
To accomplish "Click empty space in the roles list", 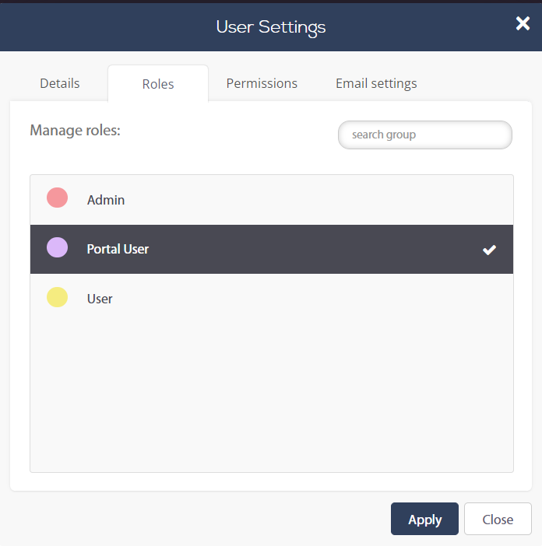I will [272, 397].
